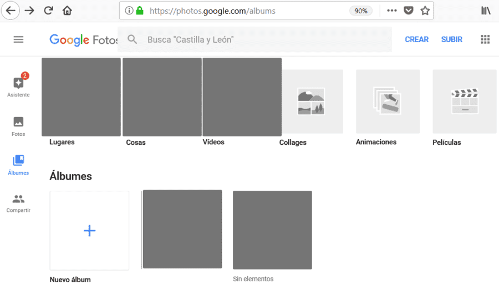This screenshot has width=499, height=285.
Task: View connection security via green padlock
Action: click(x=140, y=11)
